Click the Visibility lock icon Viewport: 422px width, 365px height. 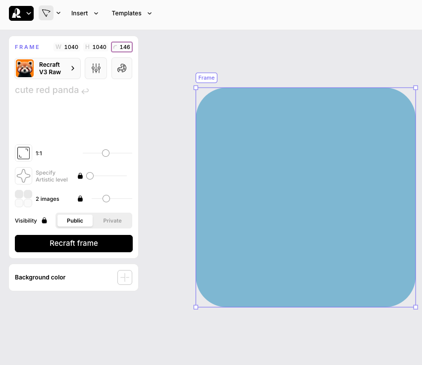[x=45, y=221]
